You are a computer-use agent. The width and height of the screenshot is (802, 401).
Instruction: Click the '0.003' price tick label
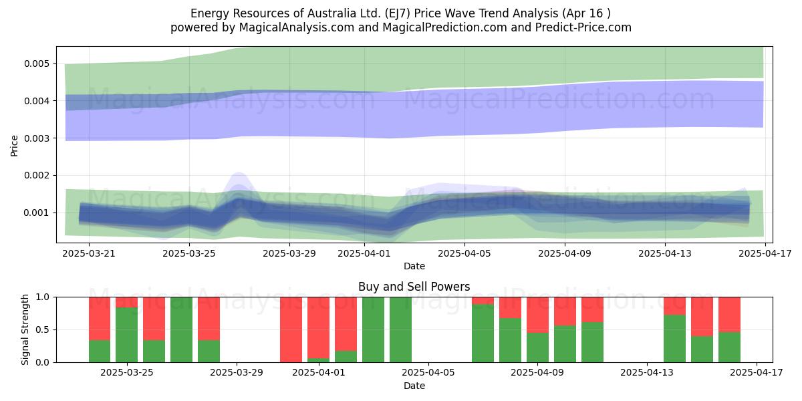point(37,138)
